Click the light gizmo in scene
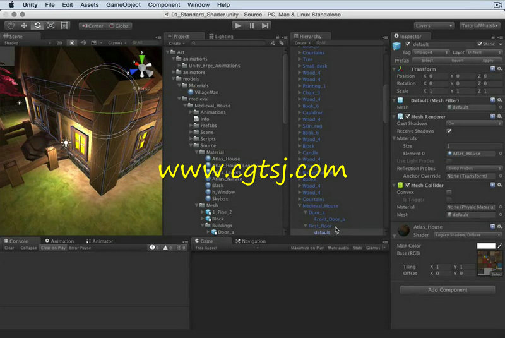Image resolution: width=505 pixels, height=338 pixels. (x=66, y=142)
